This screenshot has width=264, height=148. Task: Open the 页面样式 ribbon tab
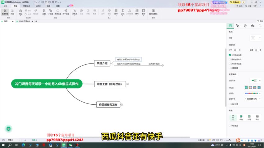pyautogui.click(x=27, y=6)
